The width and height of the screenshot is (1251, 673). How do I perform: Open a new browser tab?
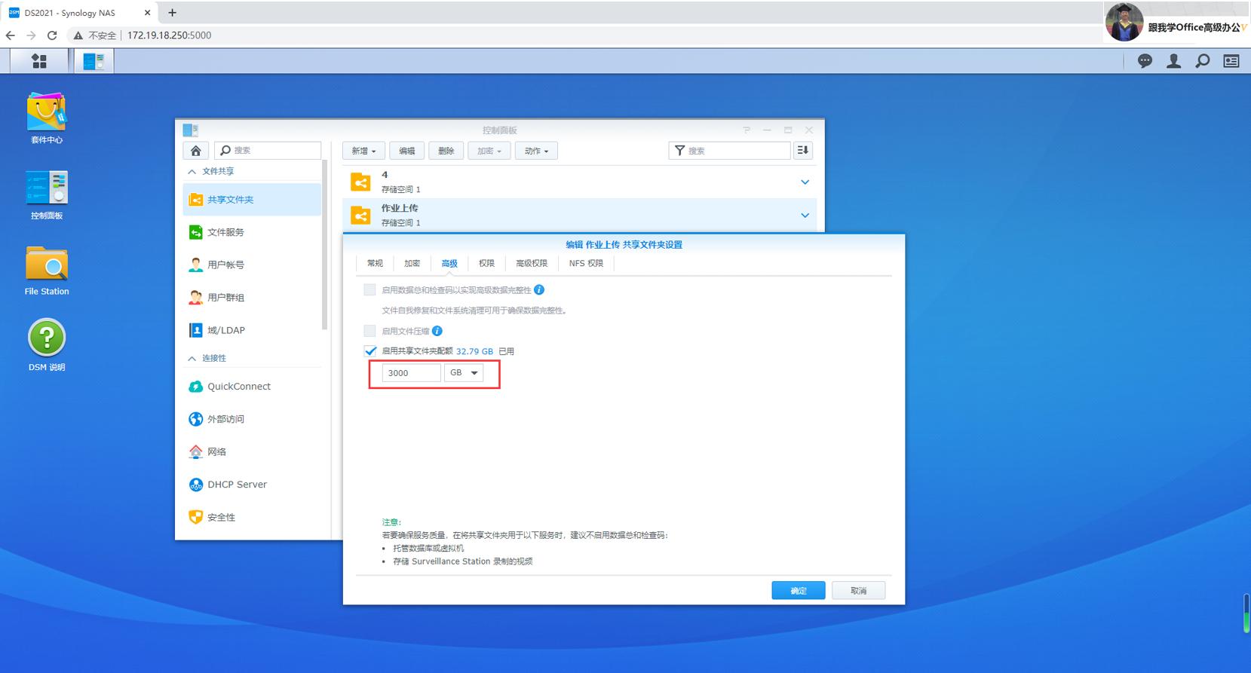click(x=172, y=13)
